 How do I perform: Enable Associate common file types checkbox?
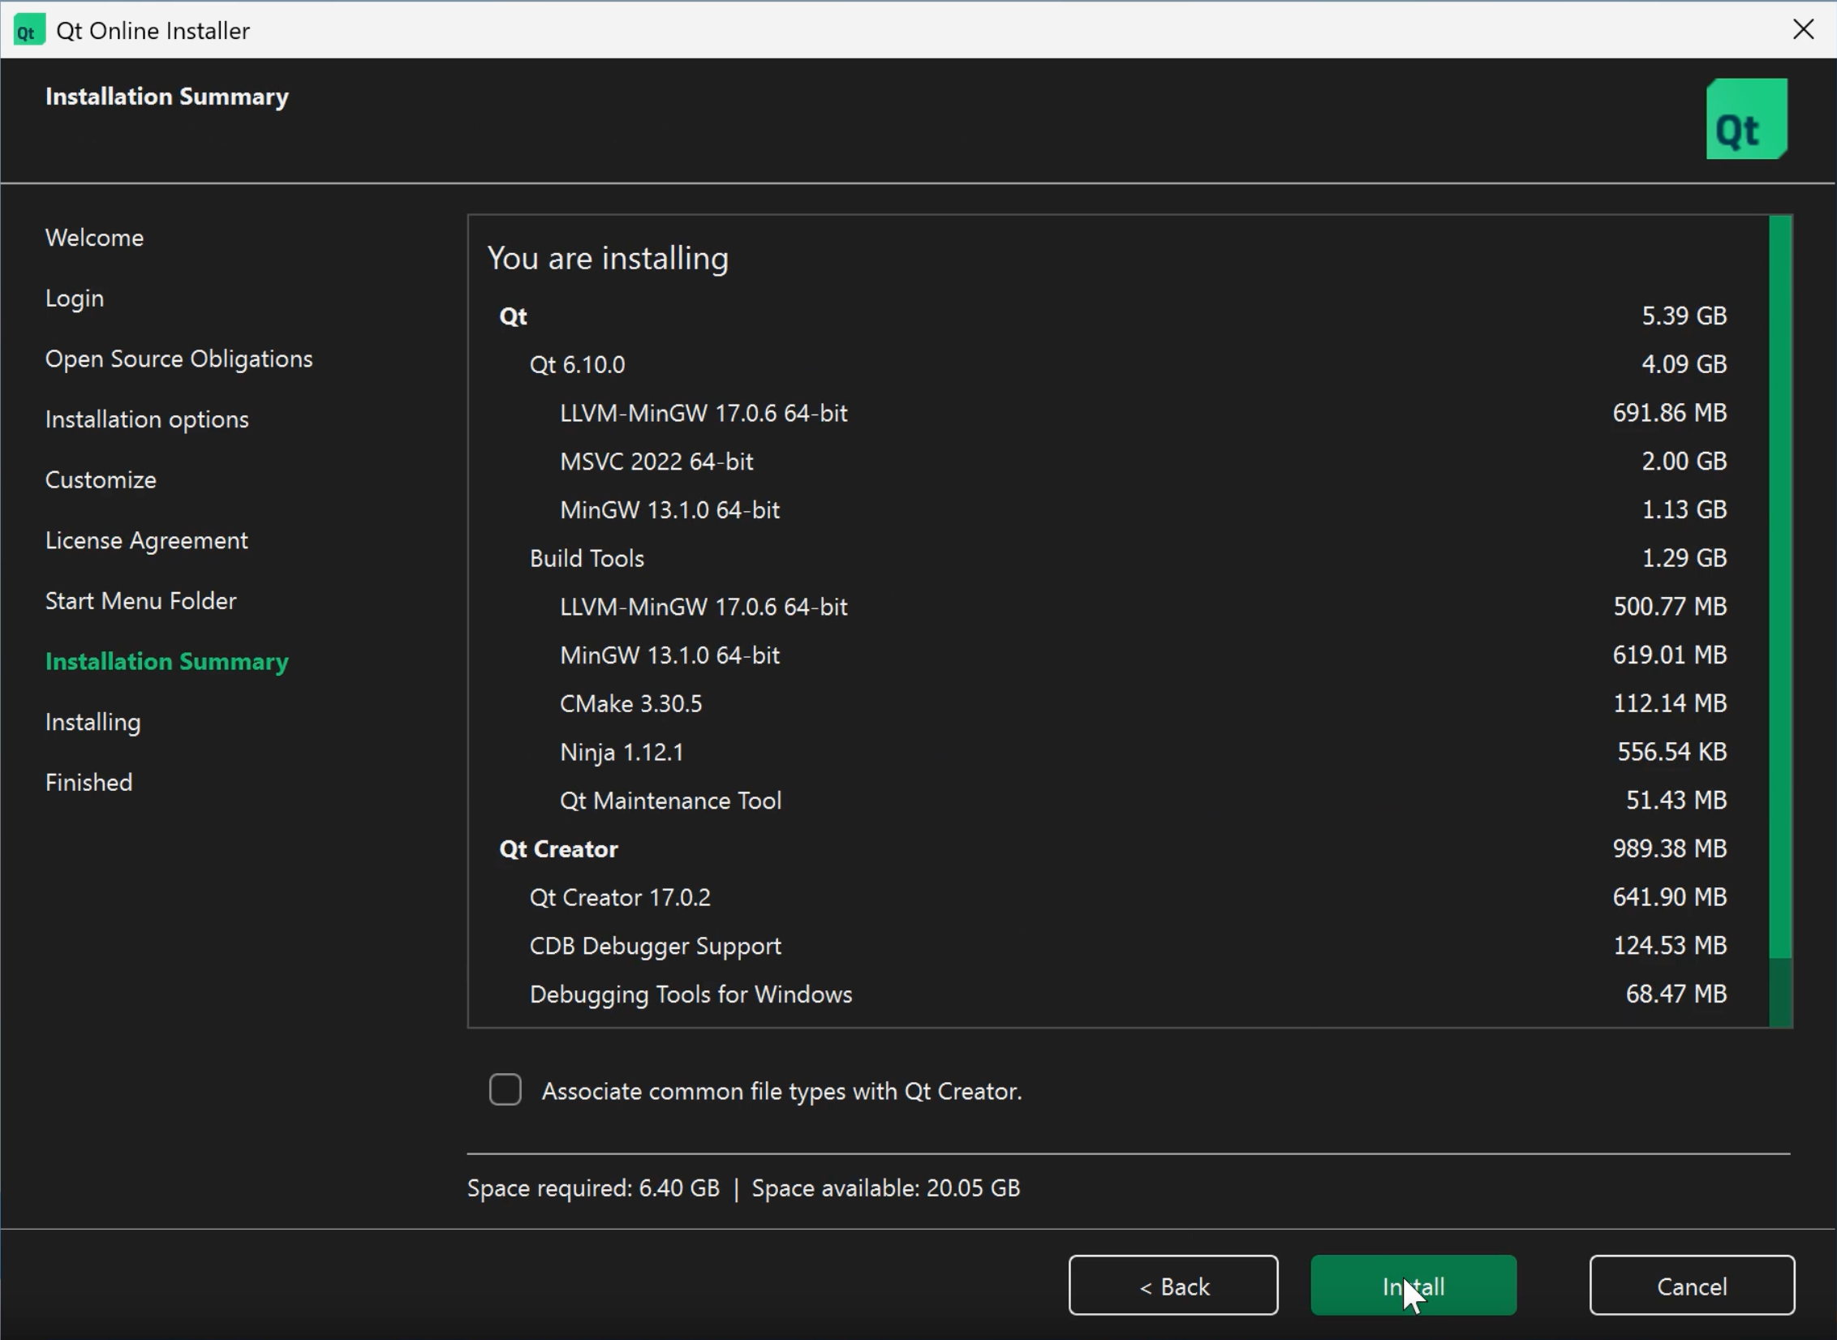(505, 1089)
